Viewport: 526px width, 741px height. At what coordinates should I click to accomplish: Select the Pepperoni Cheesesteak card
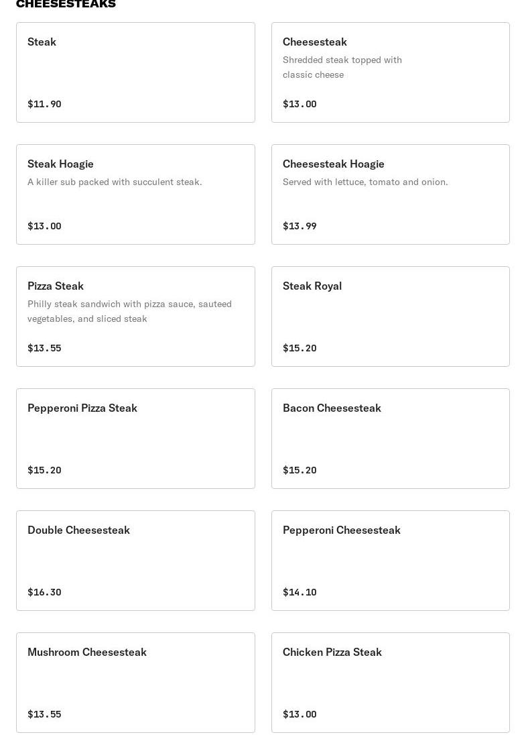pos(390,561)
